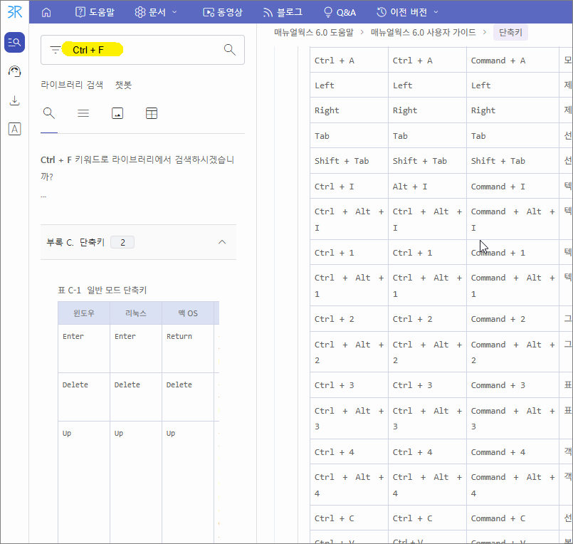Click the font size 'A' sidebar icon
Viewport: 573px width, 544px height.
pyautogui.click(x=14, y=129)
